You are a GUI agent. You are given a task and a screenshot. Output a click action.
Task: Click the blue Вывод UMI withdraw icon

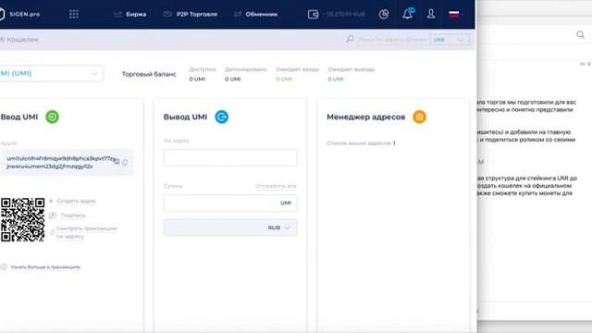point(222,117)
